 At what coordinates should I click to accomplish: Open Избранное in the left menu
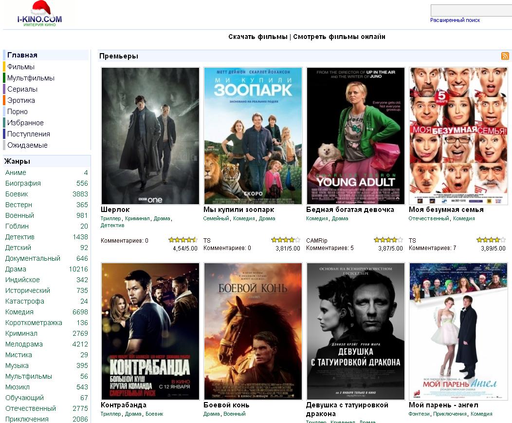point(25,123)
